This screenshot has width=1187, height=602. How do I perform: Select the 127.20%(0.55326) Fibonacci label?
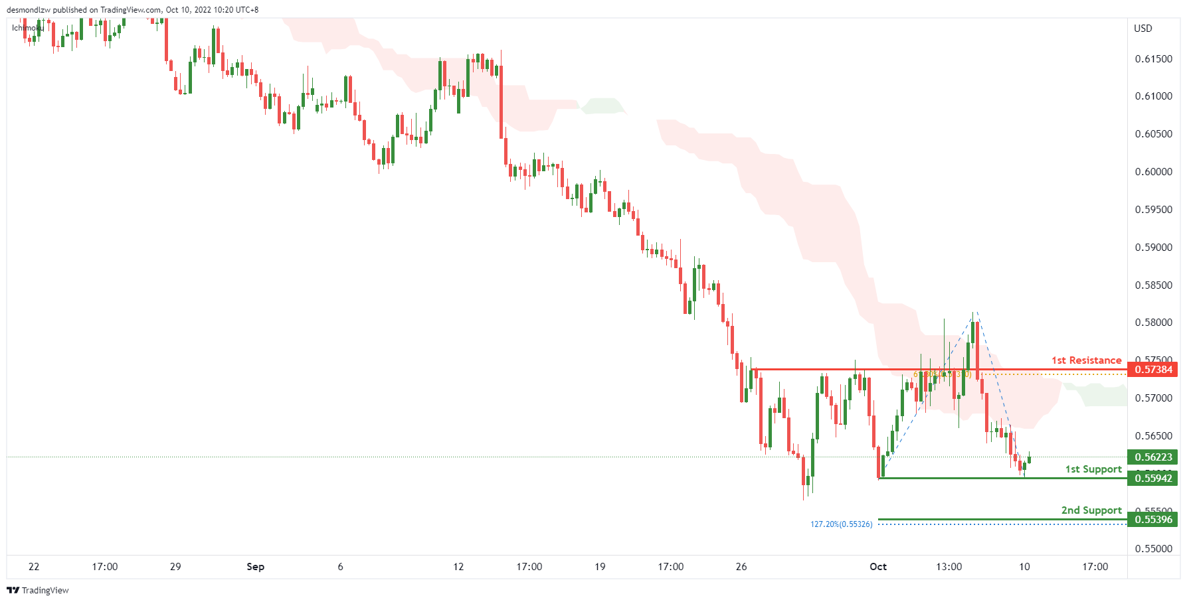tap(841, 524)
